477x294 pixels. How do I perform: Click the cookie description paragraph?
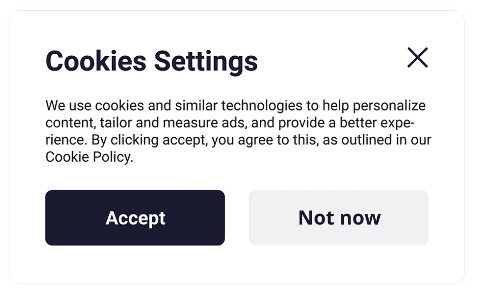pyautogui.click(x=237, y=131)
